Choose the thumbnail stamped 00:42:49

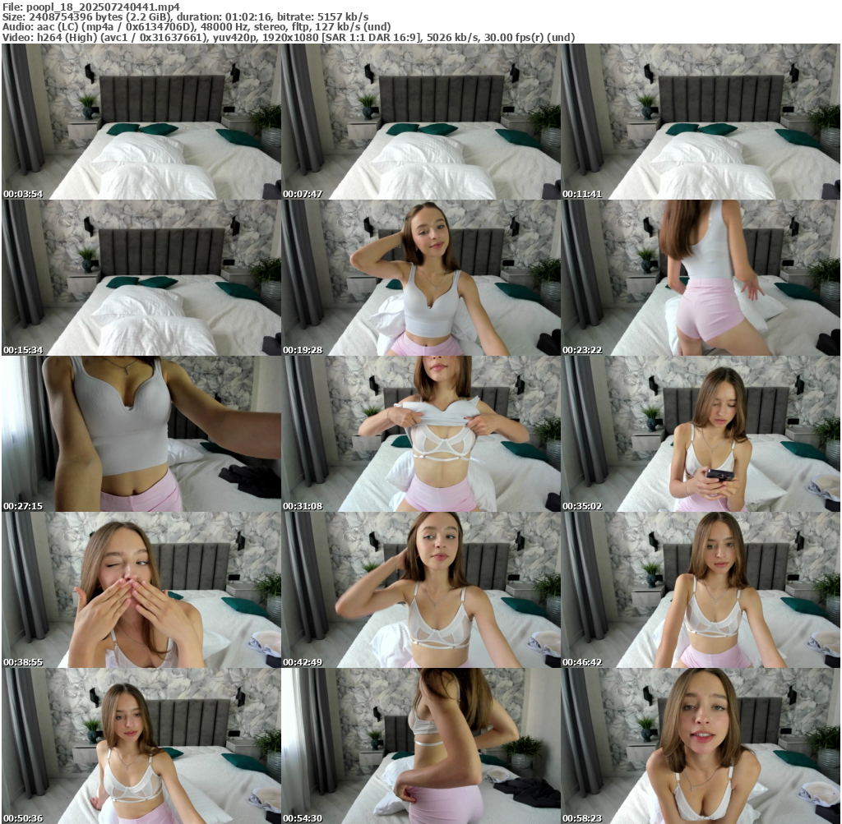click(421, 590)
